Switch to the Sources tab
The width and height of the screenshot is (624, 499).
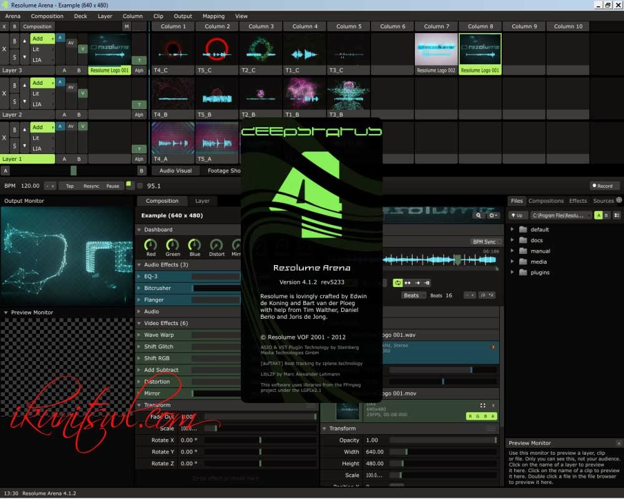point(603,201)
